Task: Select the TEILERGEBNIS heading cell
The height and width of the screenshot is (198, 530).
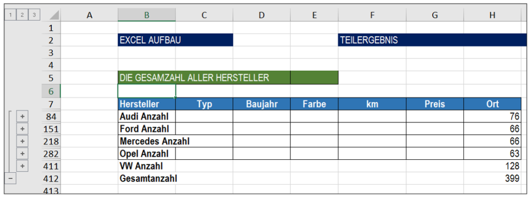Action: [432, 40]
